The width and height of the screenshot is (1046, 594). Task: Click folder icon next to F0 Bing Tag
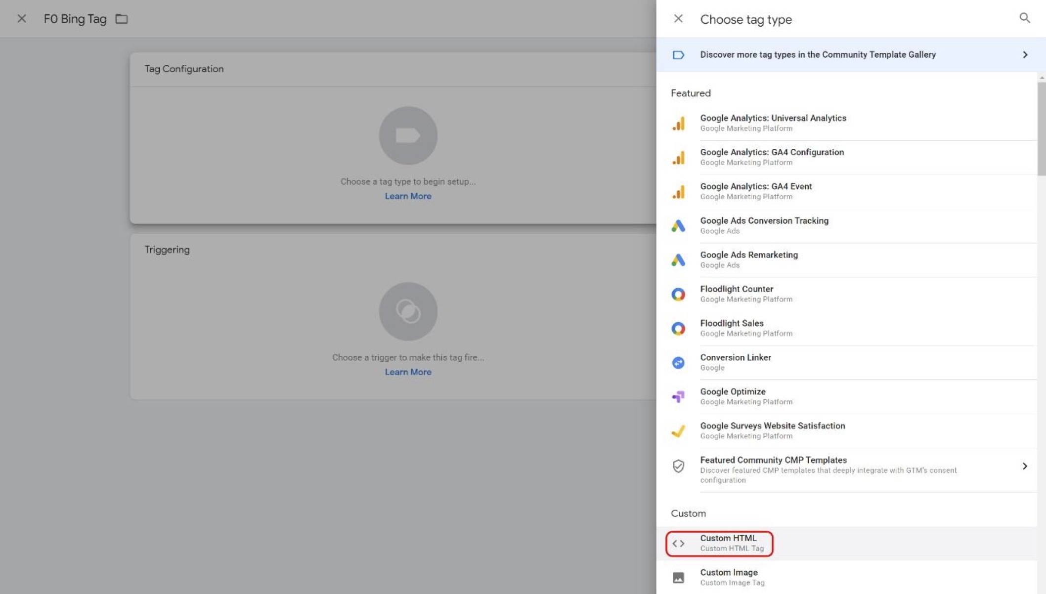[122, 18]
